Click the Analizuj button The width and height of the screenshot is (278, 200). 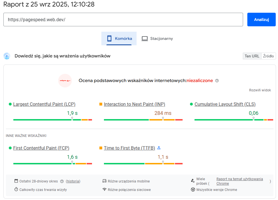(261, 19)
